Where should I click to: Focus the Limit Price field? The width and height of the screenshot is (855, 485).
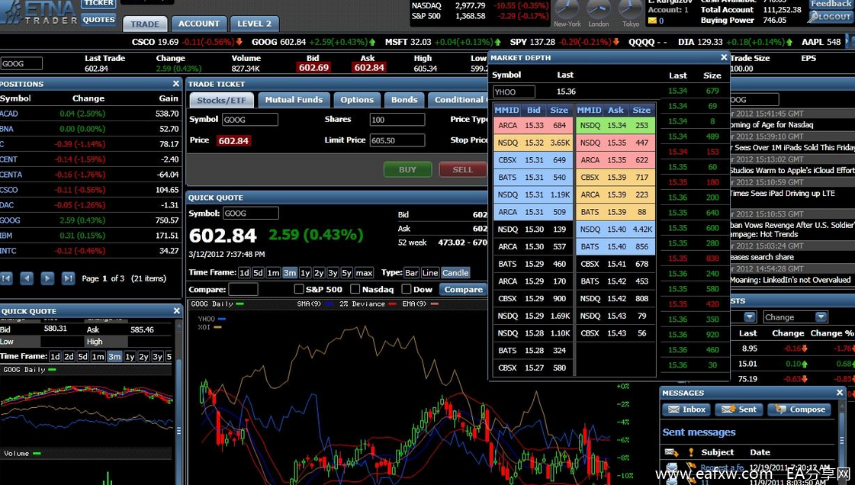(x=397, y=140)
